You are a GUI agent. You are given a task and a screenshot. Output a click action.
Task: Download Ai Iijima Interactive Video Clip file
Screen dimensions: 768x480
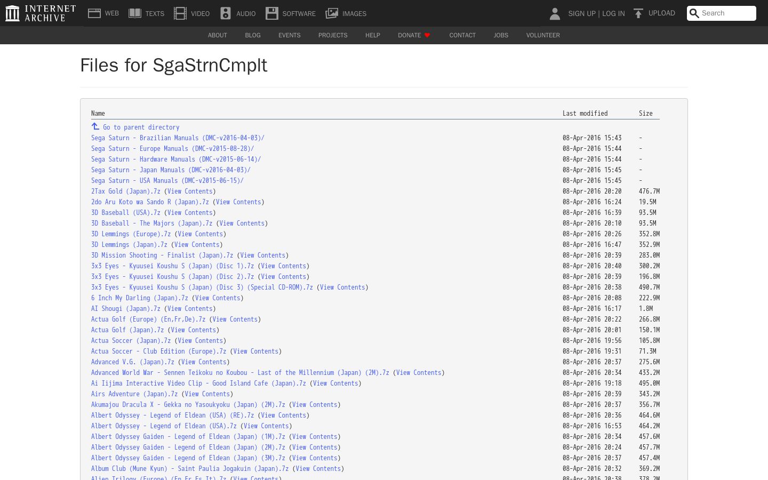(x=198, y=383)
